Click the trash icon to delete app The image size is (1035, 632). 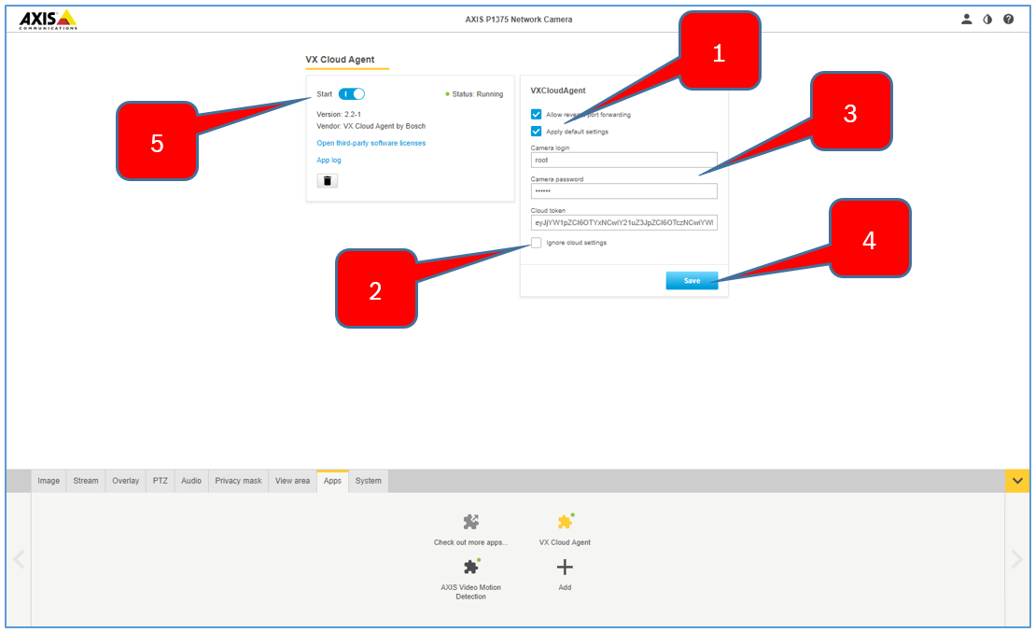click(327, 181)
